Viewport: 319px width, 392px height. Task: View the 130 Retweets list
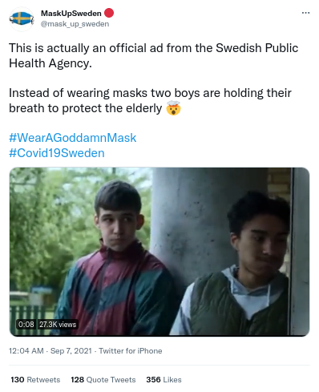pyautogui.click(x=35, y=380)
